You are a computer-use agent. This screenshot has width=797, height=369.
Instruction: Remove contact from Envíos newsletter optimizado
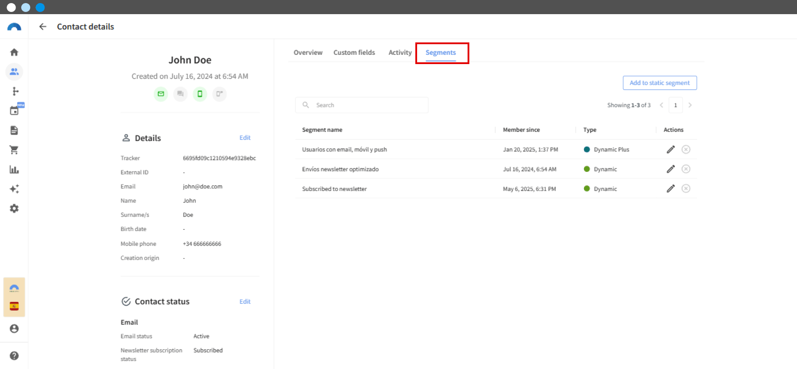click(686, 169)
